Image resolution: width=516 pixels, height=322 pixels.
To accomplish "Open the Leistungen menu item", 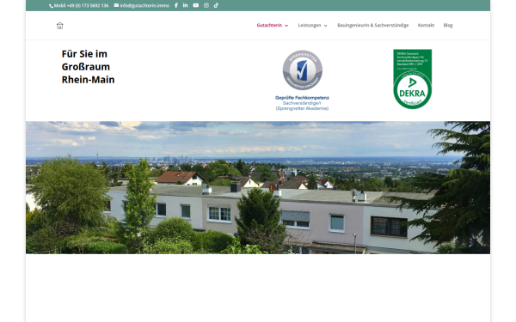I will coord(310,25).
